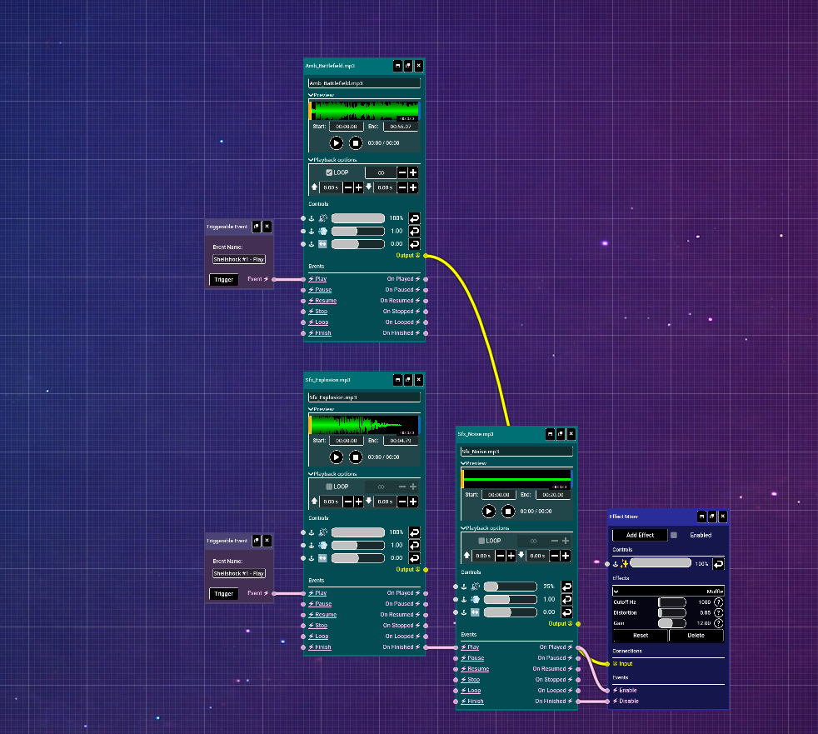
Task: Play the Sfx_Noise.mp3 preview
Action: tap(489, 512)
